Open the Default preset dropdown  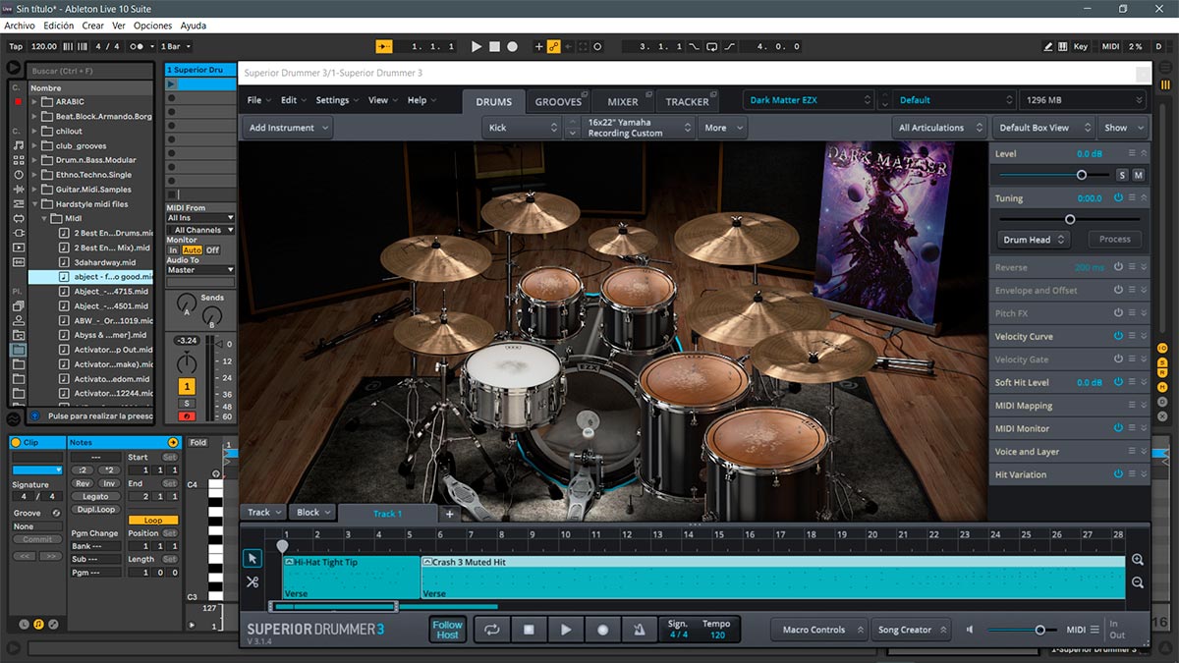tap(954, 100)
